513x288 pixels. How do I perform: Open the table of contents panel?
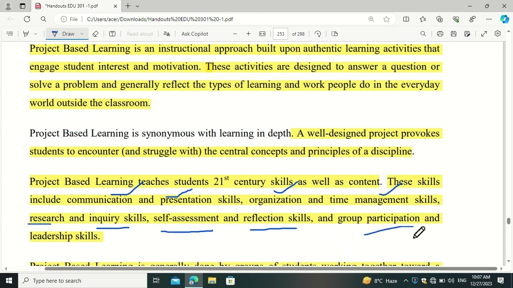[10, 34]
